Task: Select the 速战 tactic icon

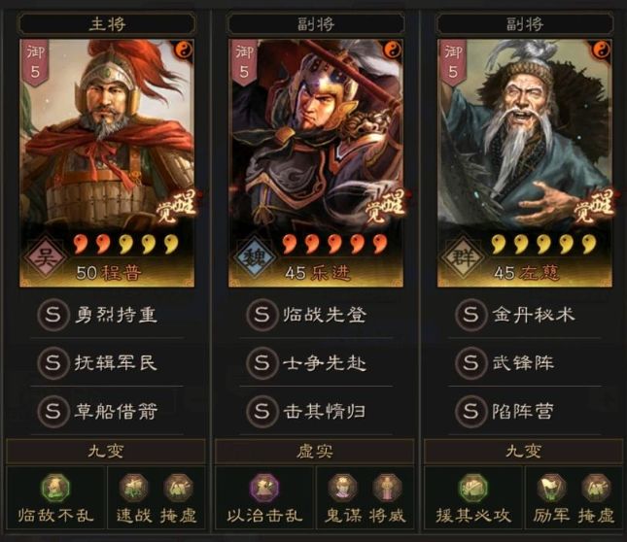Action: click(x=133, y=488)
